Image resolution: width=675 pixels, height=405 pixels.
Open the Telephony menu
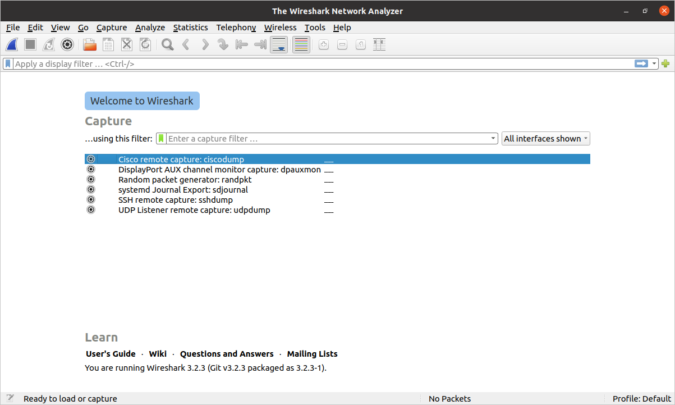236,28
